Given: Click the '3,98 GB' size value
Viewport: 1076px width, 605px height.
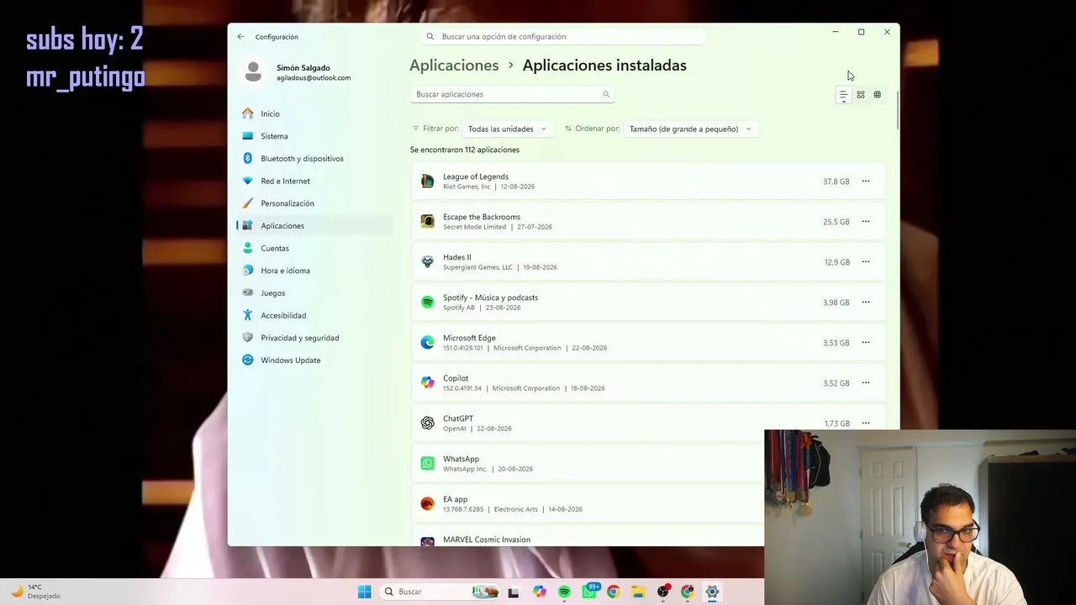Looking at the screenshot, I should 836,302.
